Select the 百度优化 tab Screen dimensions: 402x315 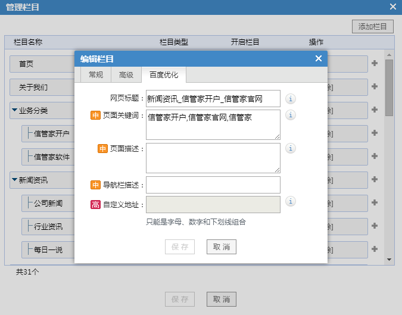coord(164,75)
